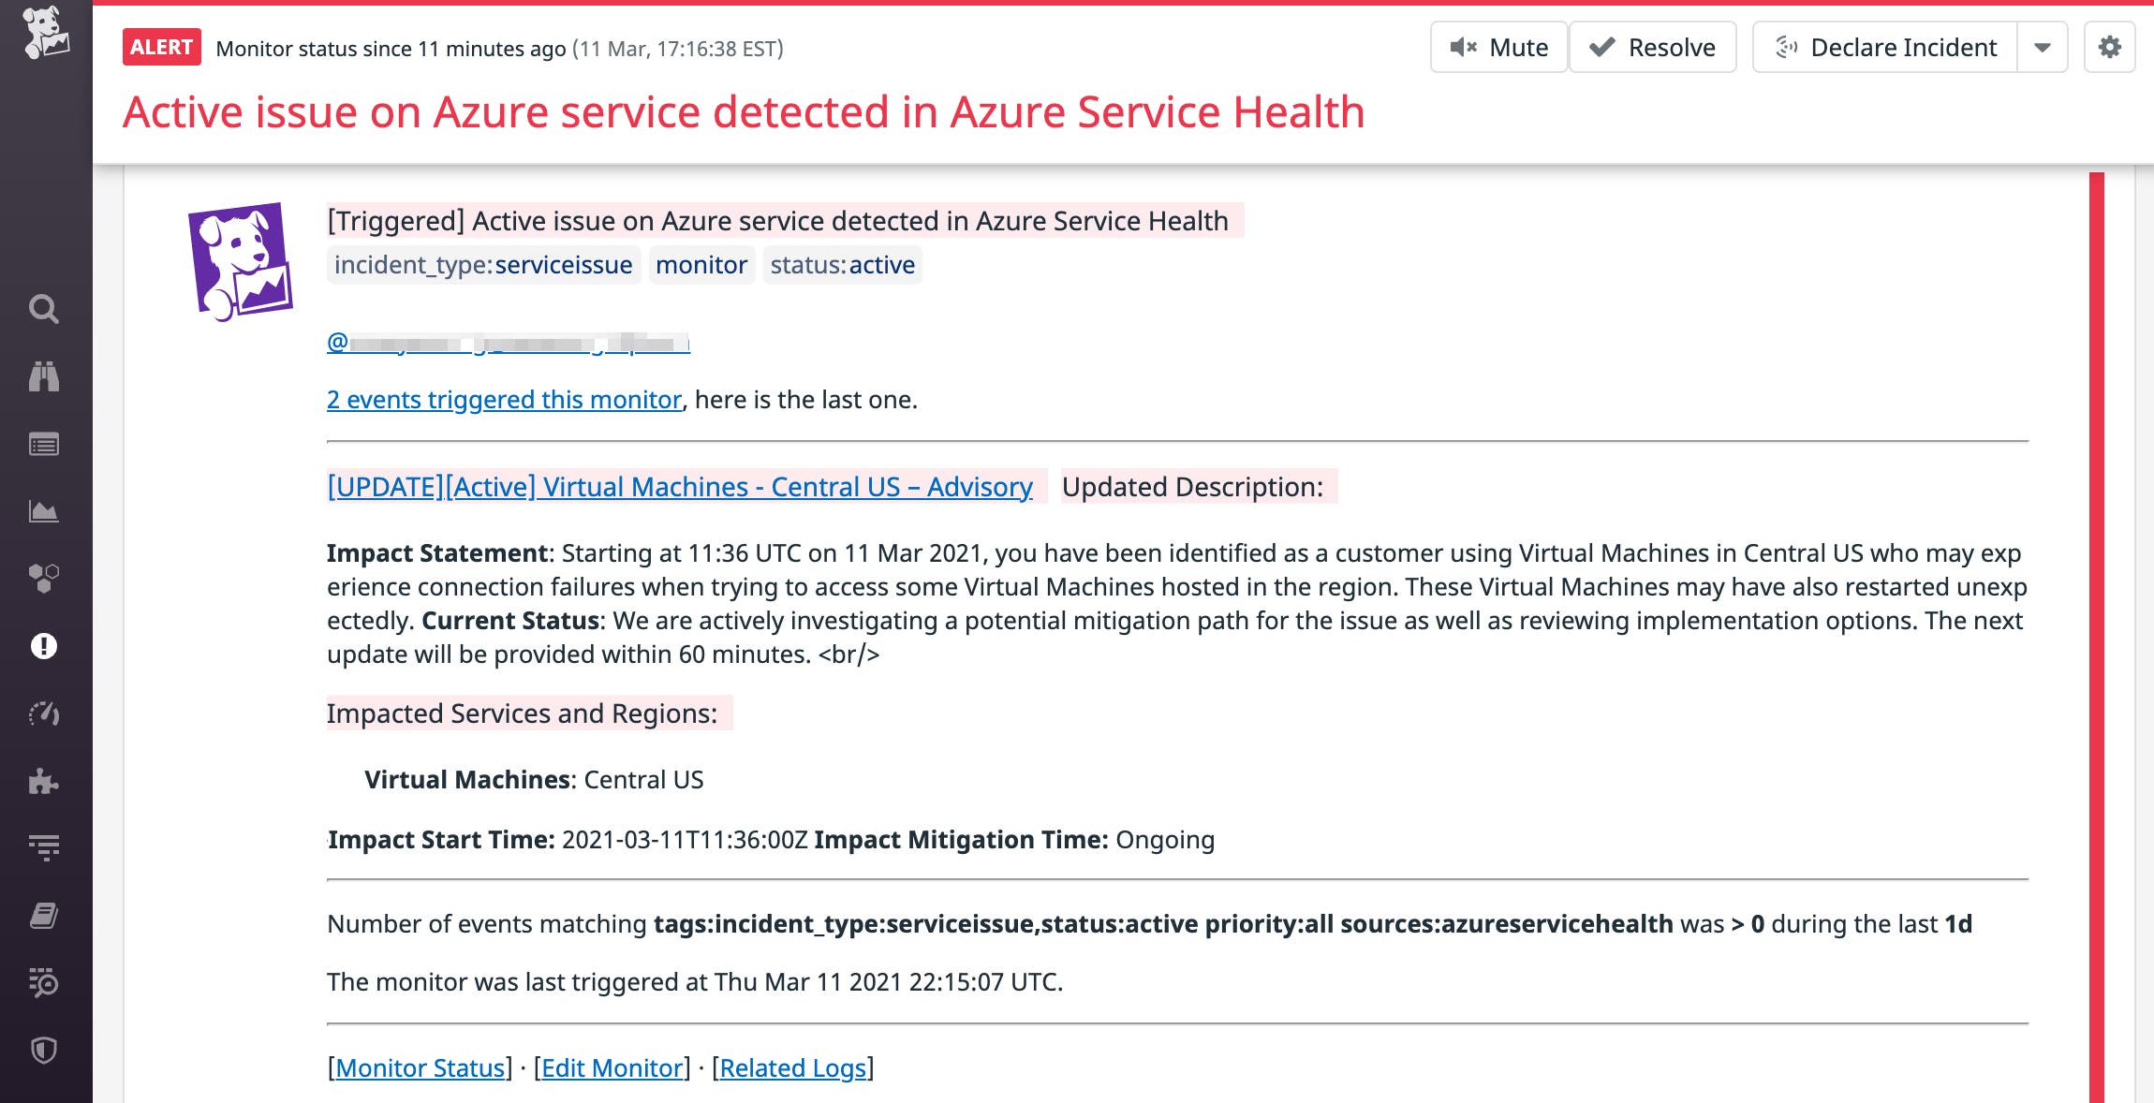Open search from the left sidebar
Image resolution: width=2154 pixels, height=1103 pixels.
click(x=44, y=309)
